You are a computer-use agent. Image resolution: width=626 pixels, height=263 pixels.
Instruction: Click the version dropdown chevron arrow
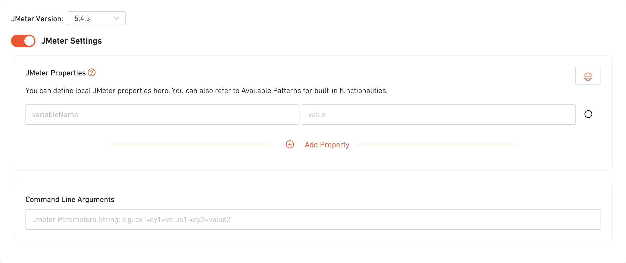click(117, 18)
